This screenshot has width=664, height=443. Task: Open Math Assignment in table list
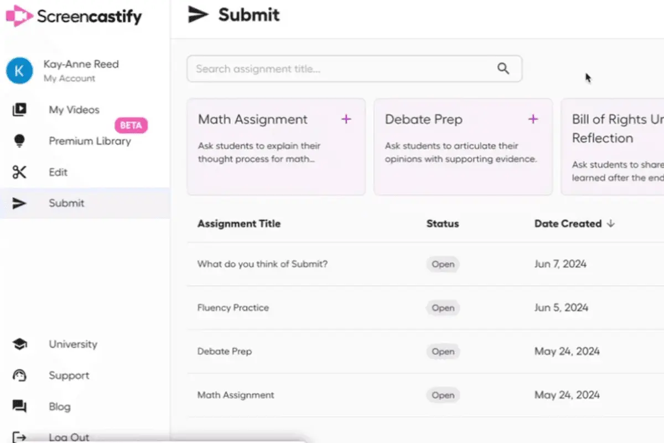click(x=236, y=395)
